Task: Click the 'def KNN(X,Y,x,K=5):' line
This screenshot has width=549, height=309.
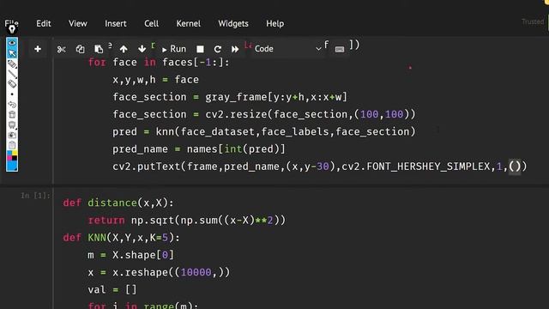Action: (x=121, y=238)
